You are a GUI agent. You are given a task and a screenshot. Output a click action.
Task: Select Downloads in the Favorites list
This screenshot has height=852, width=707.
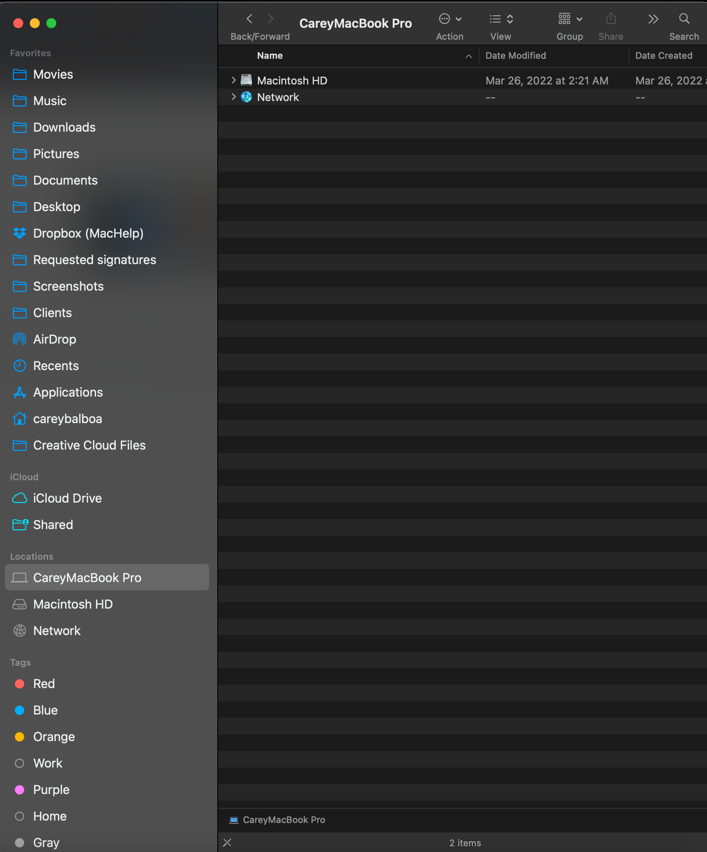pyautogui.click(x=107, y=128)
